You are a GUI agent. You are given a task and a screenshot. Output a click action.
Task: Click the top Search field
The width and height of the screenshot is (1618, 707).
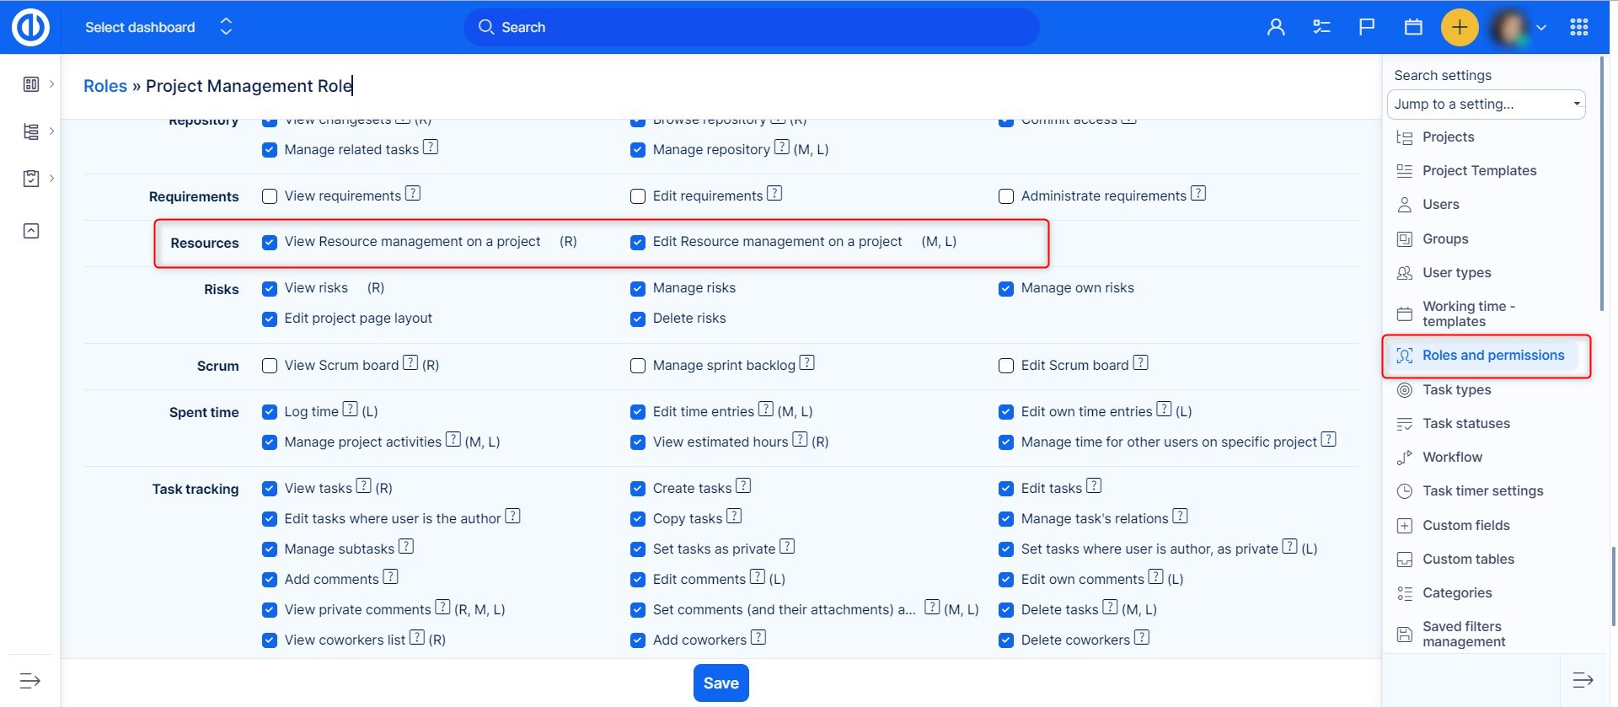750,27
